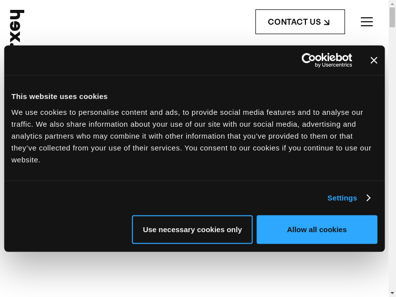This screenshot has height=297, width=396.
Task: Open the cookie Settings link
Action: point(342,198)
